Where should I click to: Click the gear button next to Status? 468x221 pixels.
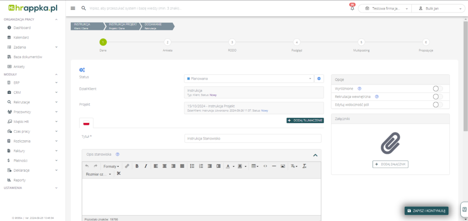pos(319,79)
